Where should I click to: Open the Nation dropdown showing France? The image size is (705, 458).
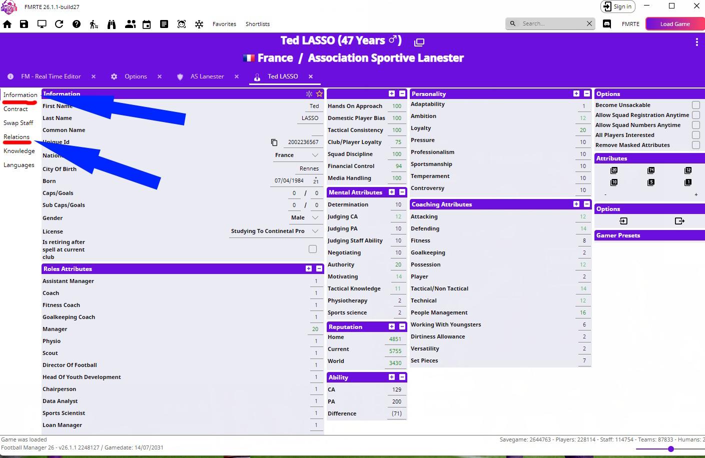coord(297,155)
